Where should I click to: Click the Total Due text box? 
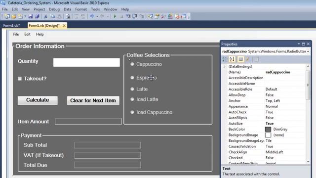click(x=108, y=165)
